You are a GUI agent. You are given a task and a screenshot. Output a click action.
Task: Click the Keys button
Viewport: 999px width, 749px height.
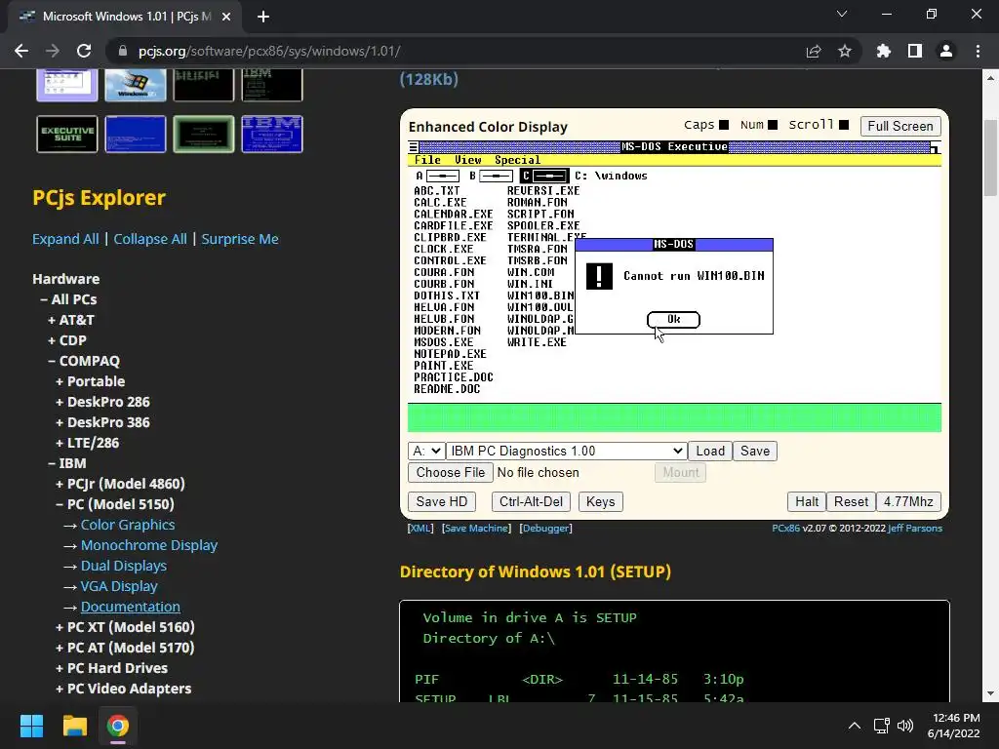coord(600,502)
